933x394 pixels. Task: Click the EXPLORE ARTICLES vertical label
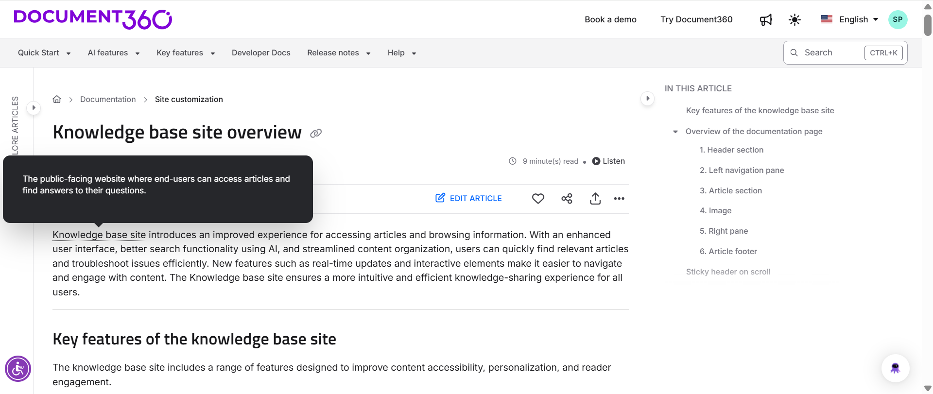pyautogui.click(x=15, y=125)
